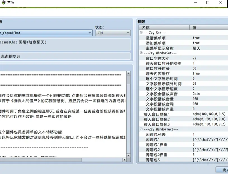
Task: Click the 聊天 value of 主菜单显示名称
Action: (196, 48)
